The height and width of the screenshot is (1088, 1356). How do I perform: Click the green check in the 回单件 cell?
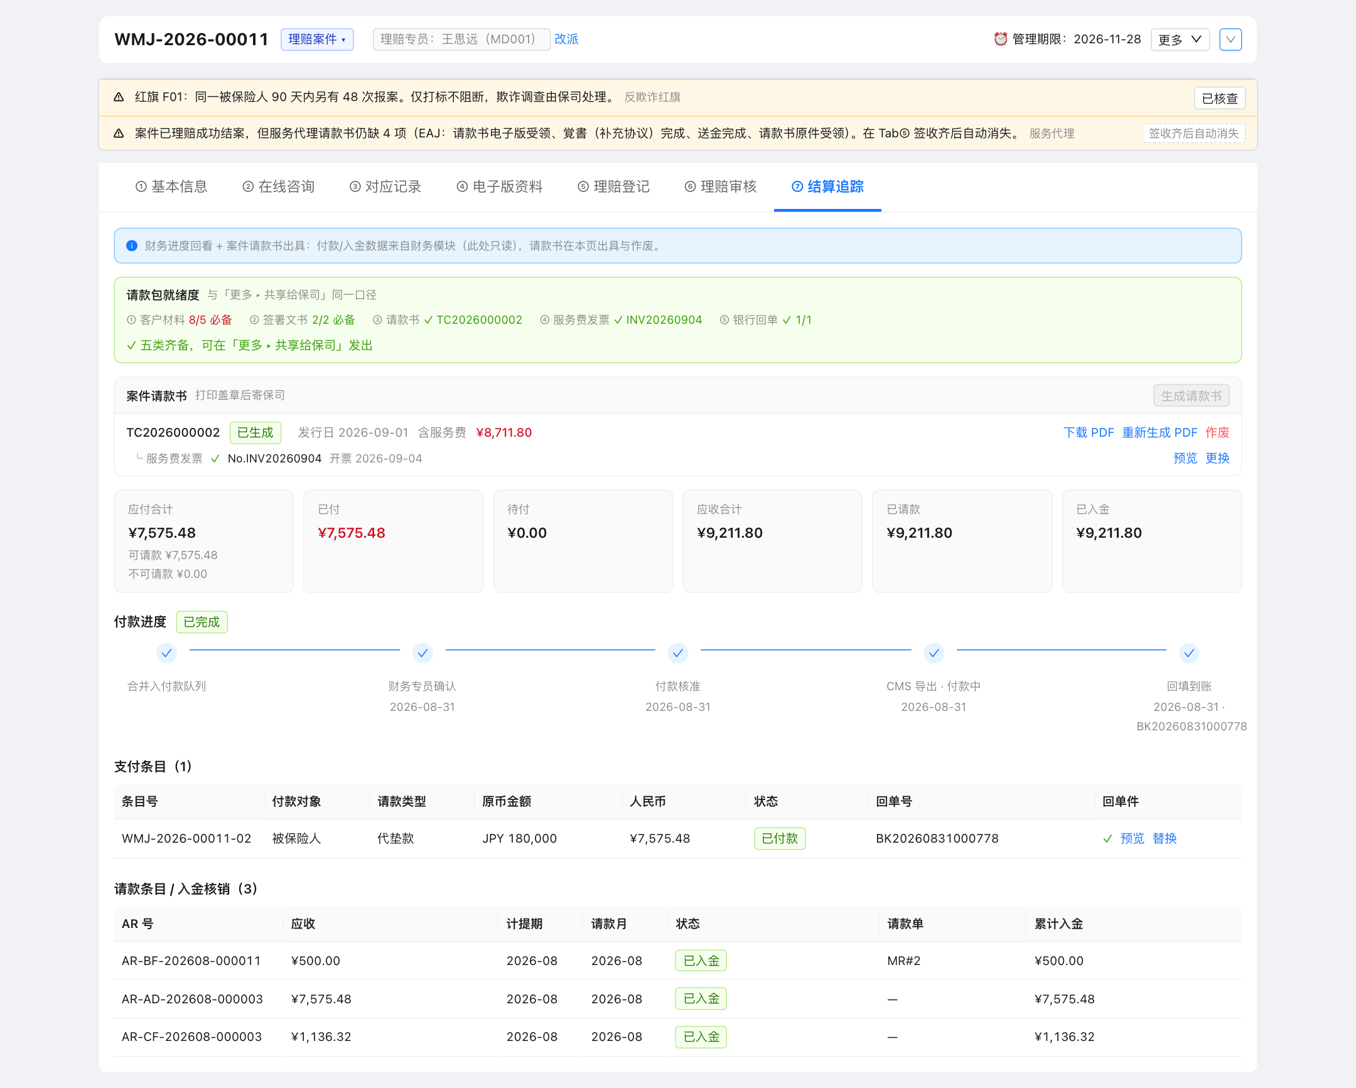1107,838
